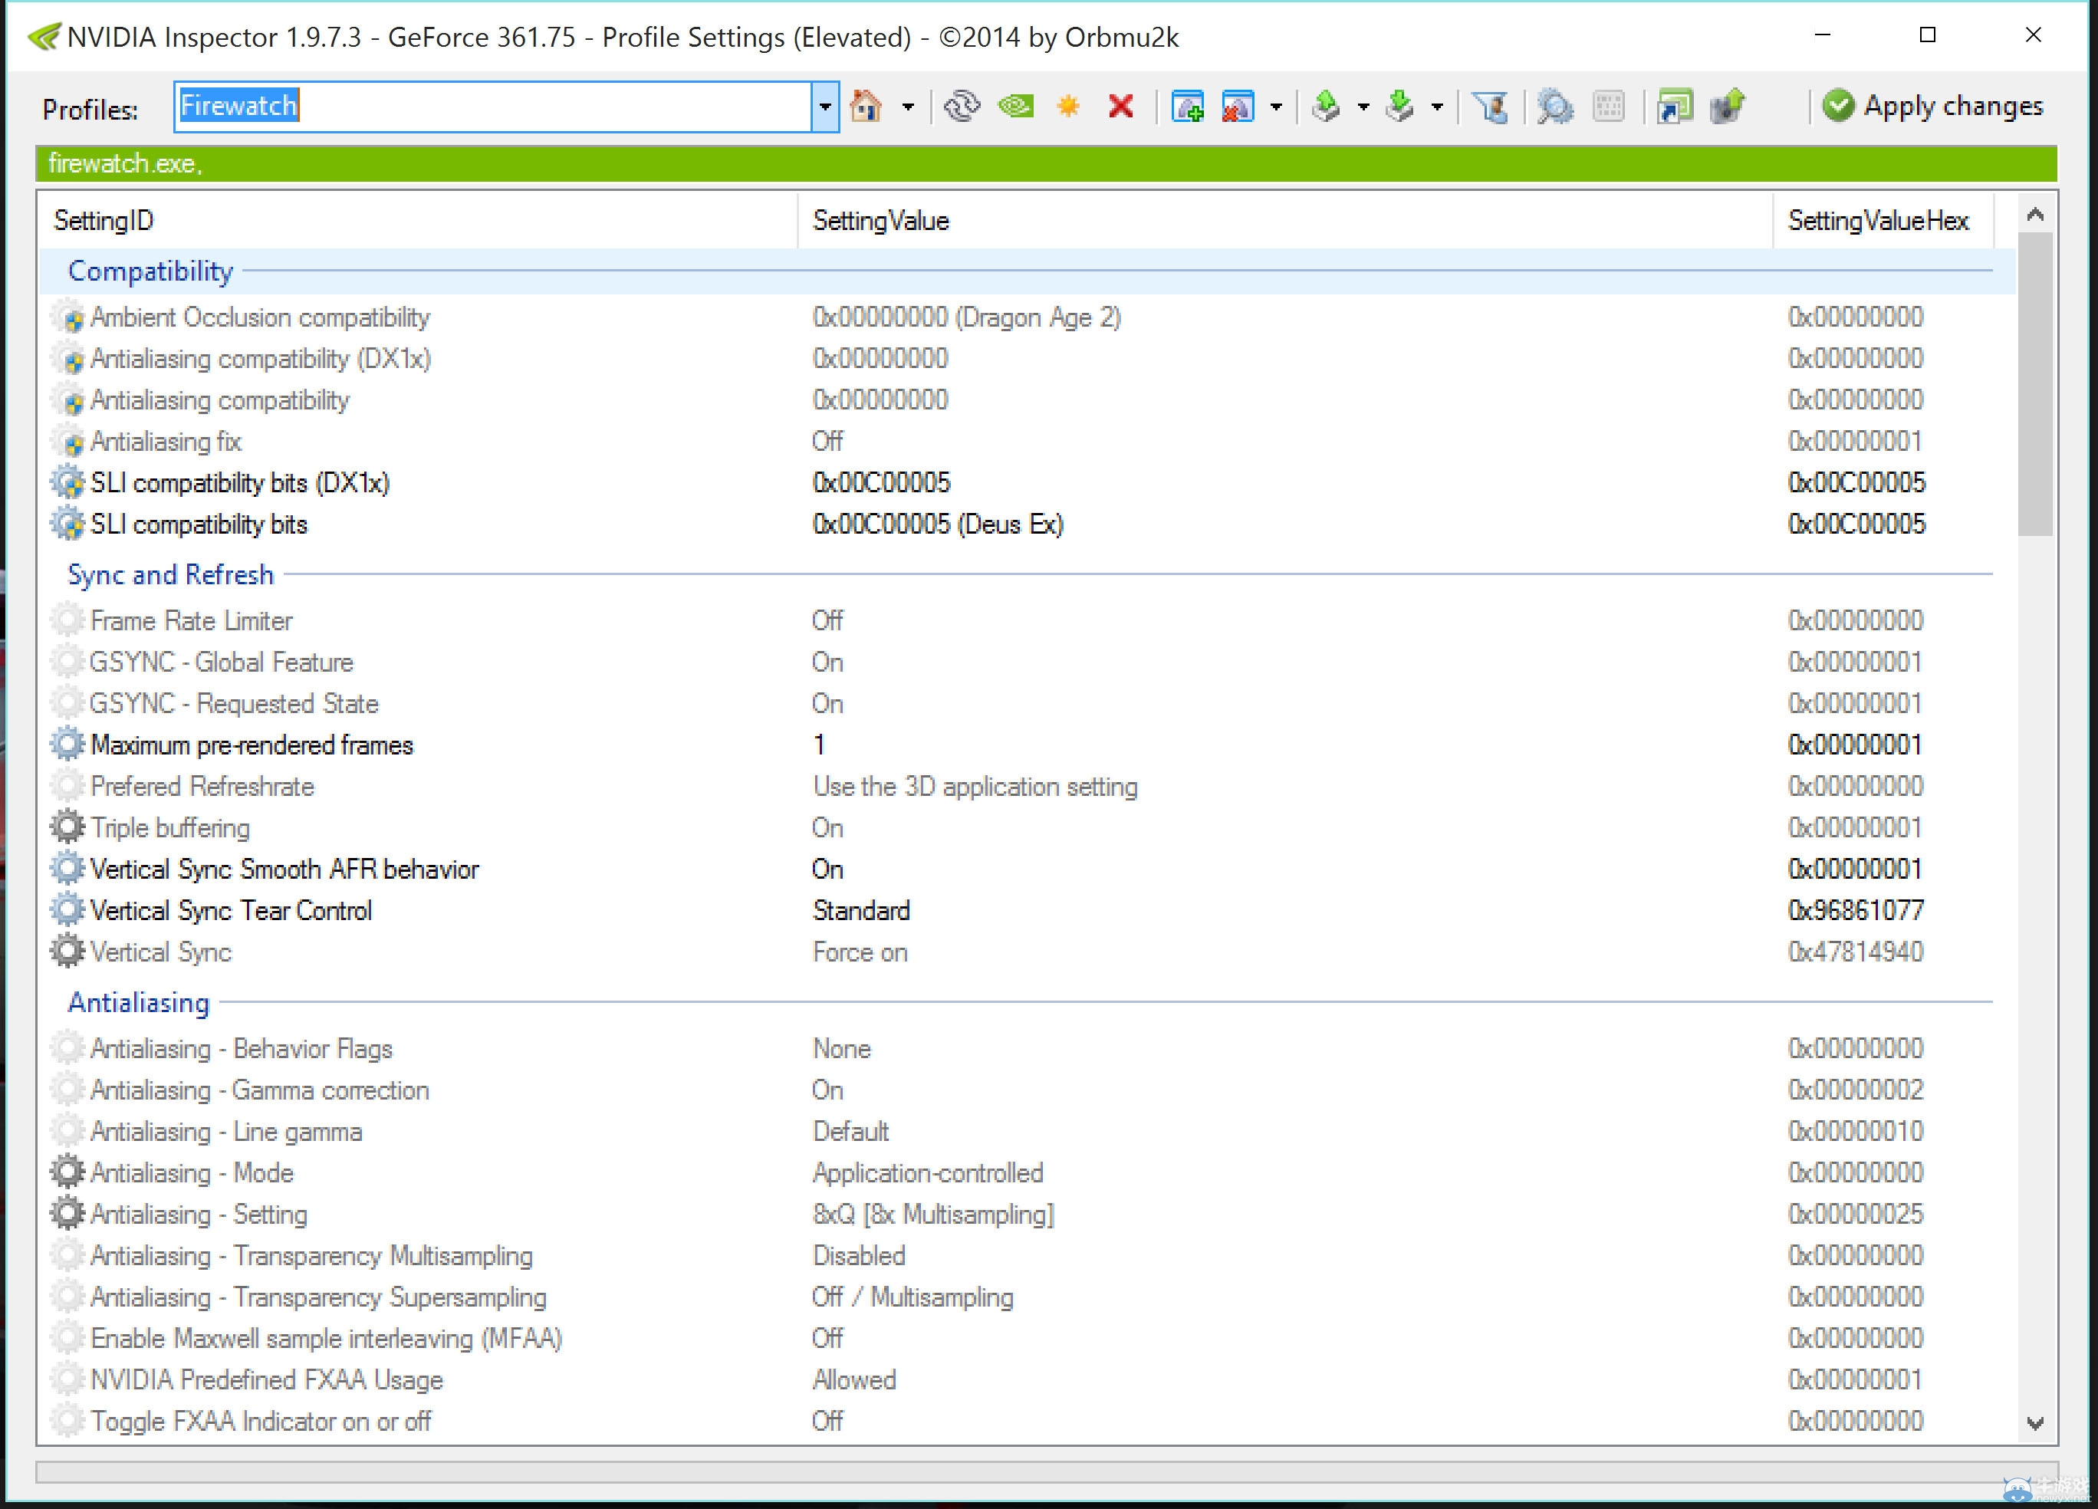Select the GSYNC - Requested State row
The height and width of the screenshot is (1509, 2098).
click(1027, 703)
